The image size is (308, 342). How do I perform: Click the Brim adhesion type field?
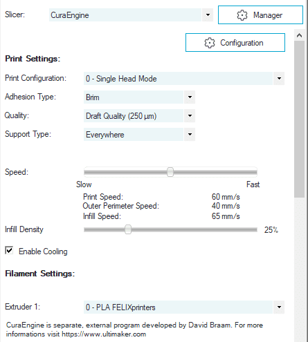tap(134, 97)
